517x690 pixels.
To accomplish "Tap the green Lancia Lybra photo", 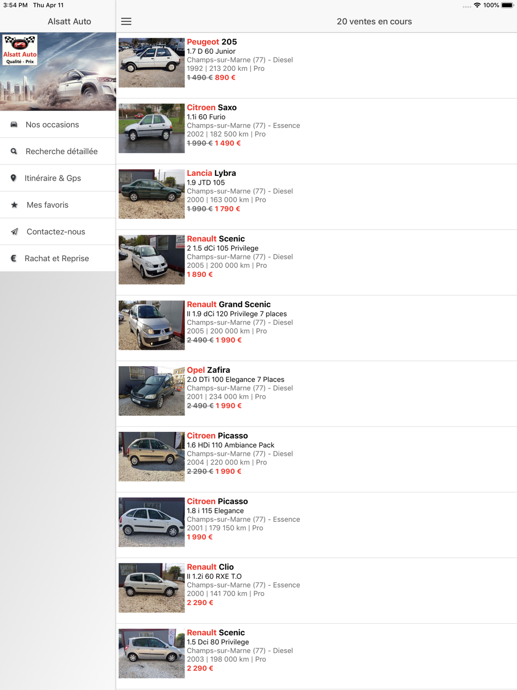I will 151,194.
